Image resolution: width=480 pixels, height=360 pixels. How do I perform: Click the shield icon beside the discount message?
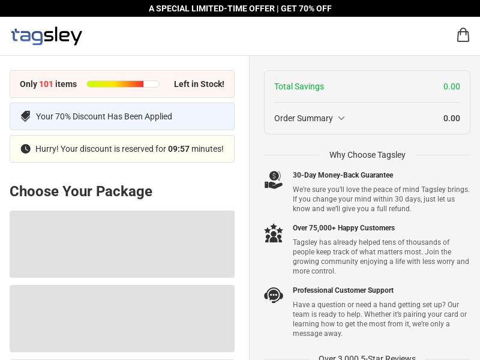26,116
